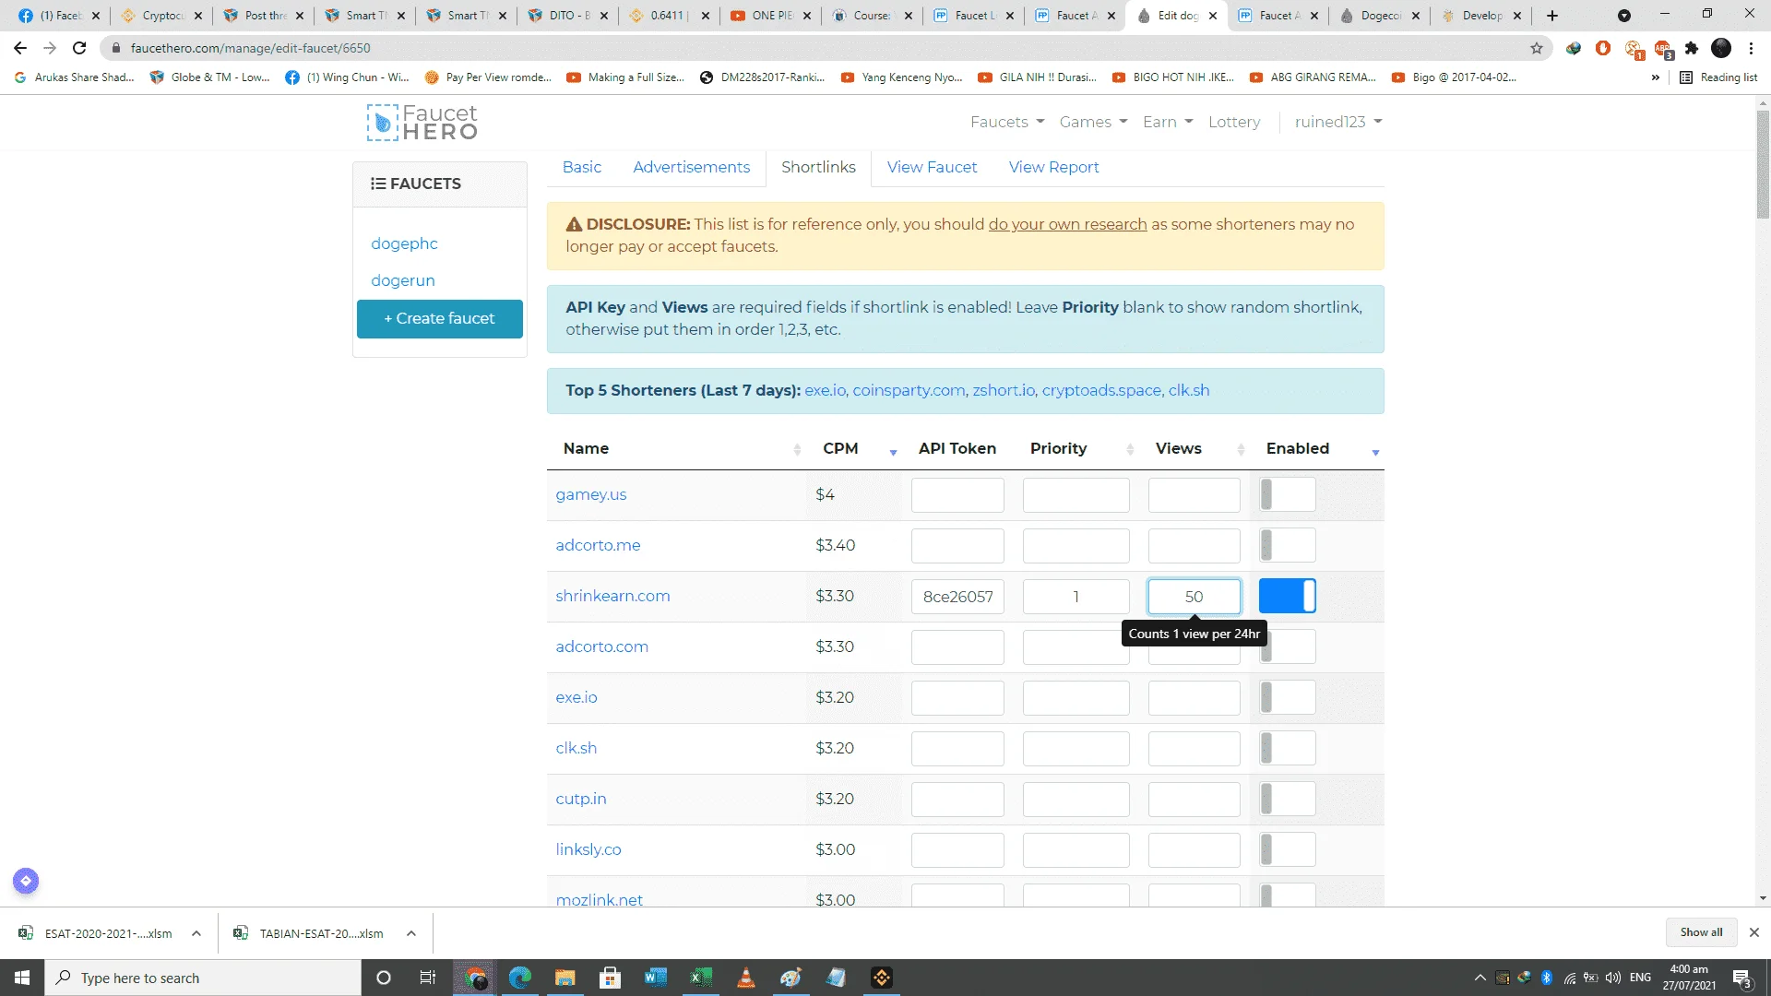The width and height of the screenshot is (1771, 996).
Task: Click the shrinkearn.com API Token field
Action: pyautogui.click(x=957, y=597)
